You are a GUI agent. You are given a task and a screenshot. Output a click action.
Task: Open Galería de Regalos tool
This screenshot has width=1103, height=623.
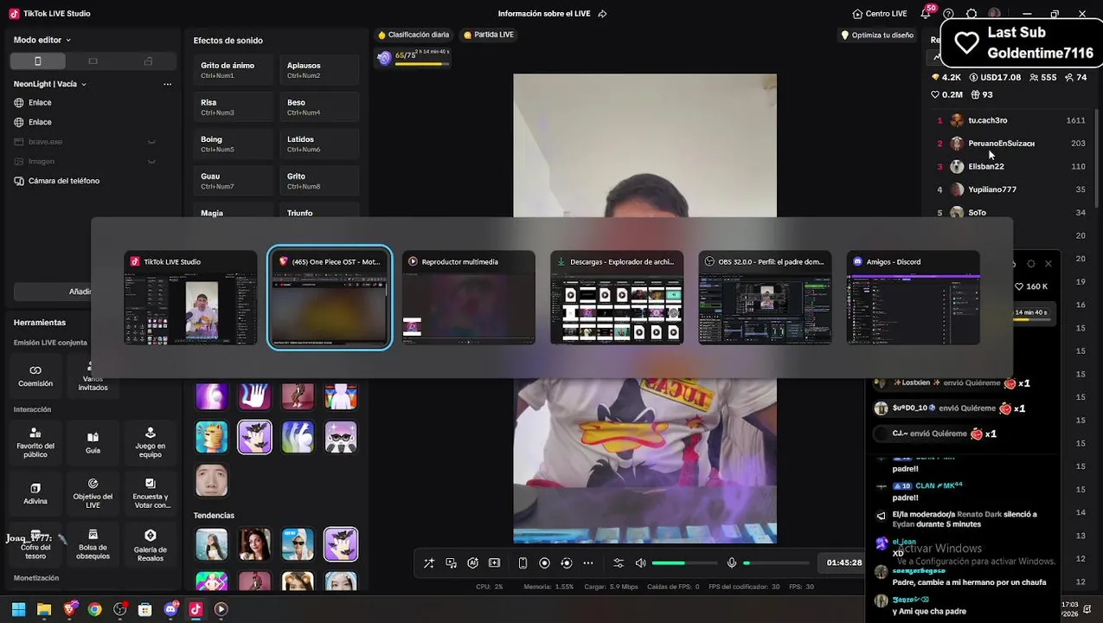(x=150, y=544)
